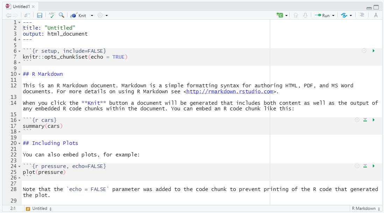Click "You can also embed plots" line
The width and height of the screenshot is (384, 213).
[x=81, y=155]
